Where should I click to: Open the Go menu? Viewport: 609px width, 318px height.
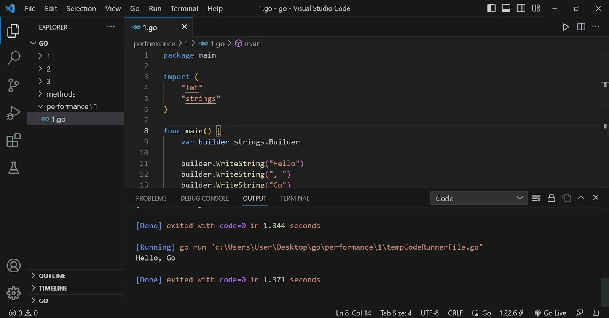pyautogui.click(x=135, y=8)
